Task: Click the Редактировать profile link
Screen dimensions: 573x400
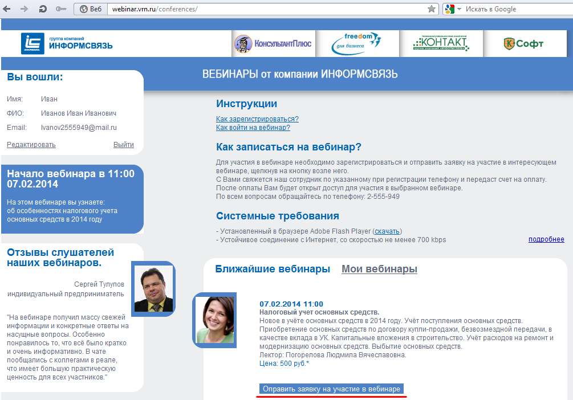Action: pyautogui.click(x=31, y=145)
